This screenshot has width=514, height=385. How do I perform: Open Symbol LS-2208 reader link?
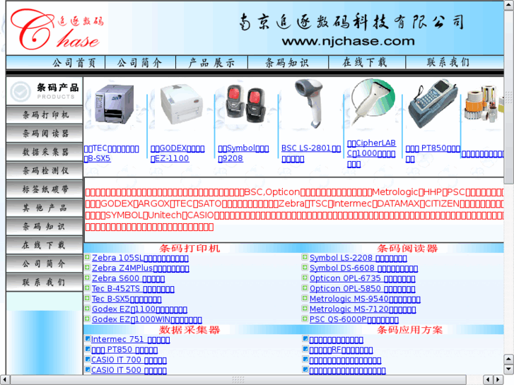coord(358,258)
